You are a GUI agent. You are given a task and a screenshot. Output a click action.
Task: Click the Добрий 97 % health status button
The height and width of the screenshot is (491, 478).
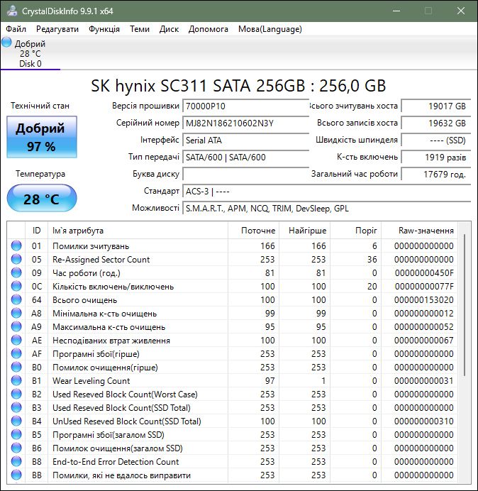pos(42,137)
